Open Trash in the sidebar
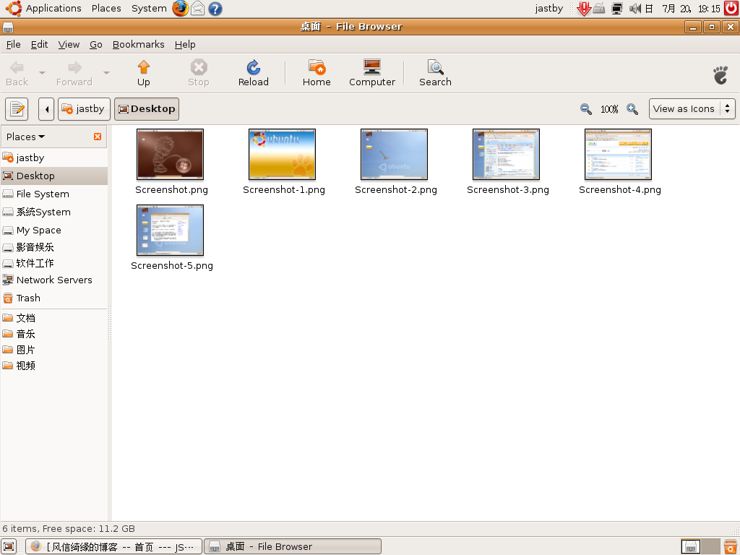740x555 pixels. tap(28, 298)
